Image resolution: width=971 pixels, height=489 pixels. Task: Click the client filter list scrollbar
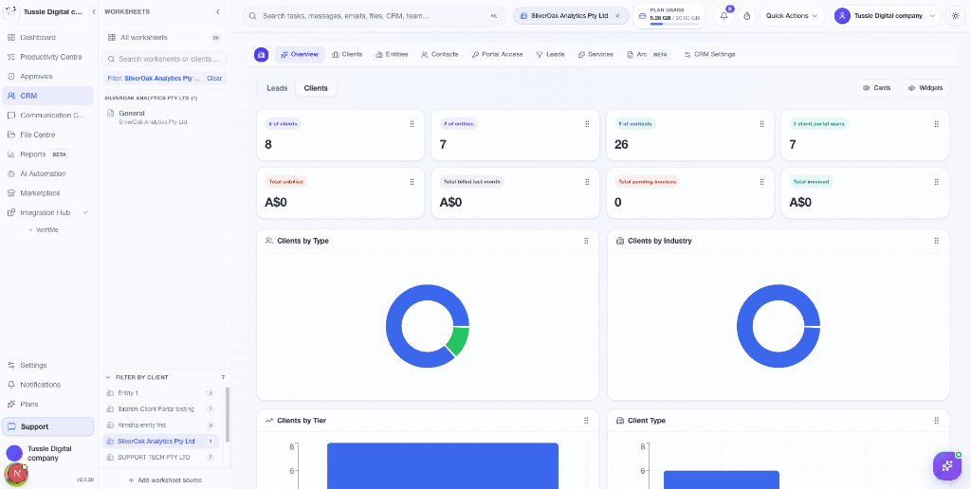pyautogui.click(x=228, y=415)
